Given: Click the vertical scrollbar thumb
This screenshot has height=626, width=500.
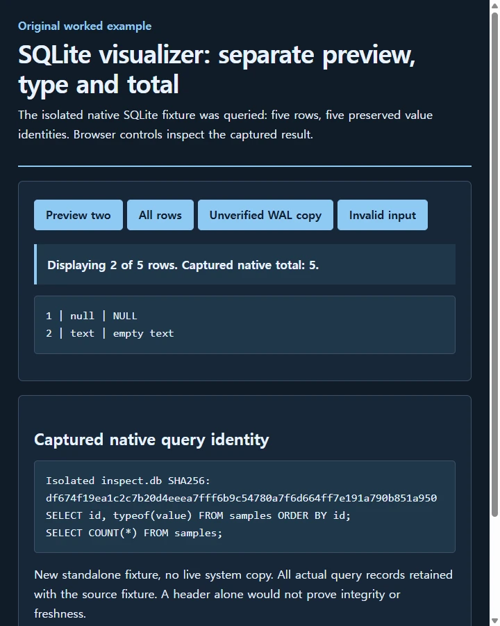Looking at the screenshot, I should 495,264.
